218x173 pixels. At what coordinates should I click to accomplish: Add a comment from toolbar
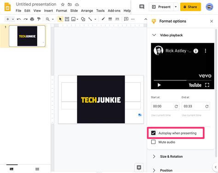(x=126, y=19)
